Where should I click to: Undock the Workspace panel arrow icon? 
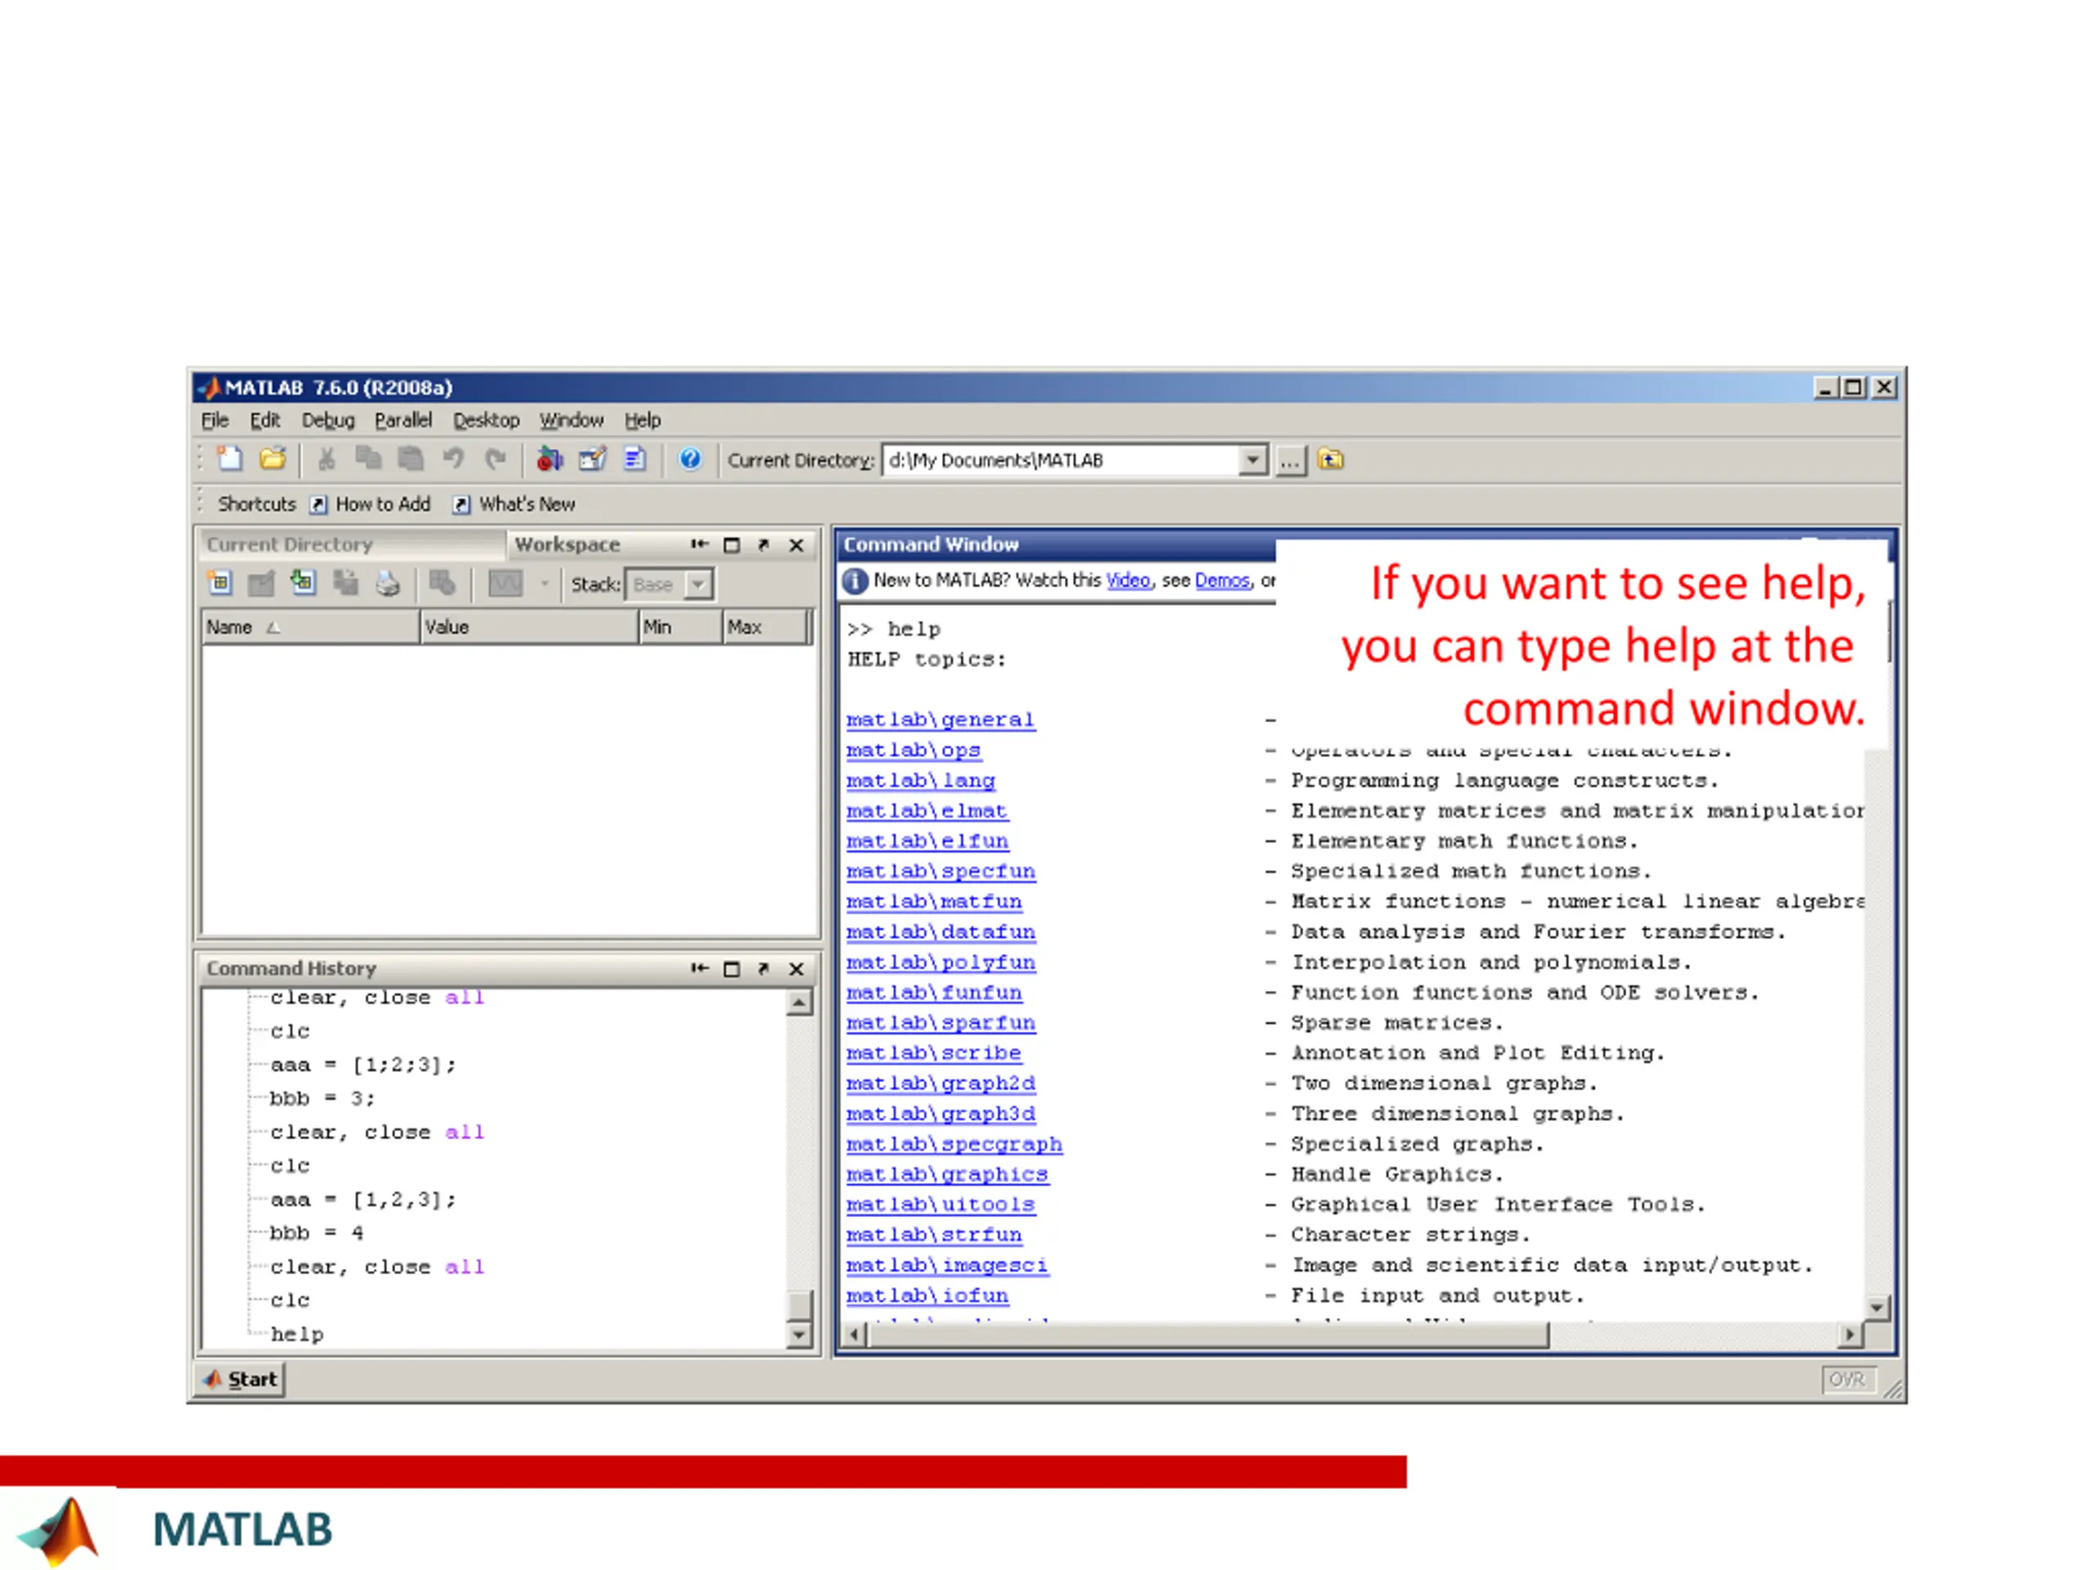click(763, 545)
